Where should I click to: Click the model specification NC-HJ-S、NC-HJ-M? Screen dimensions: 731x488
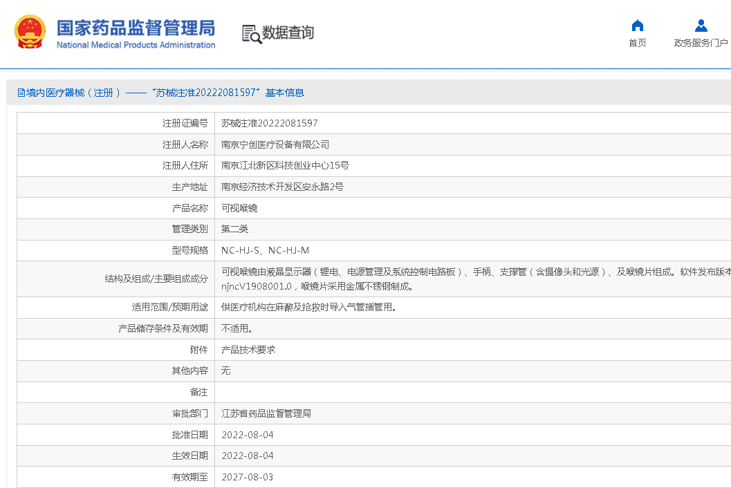tap(265, 250)
